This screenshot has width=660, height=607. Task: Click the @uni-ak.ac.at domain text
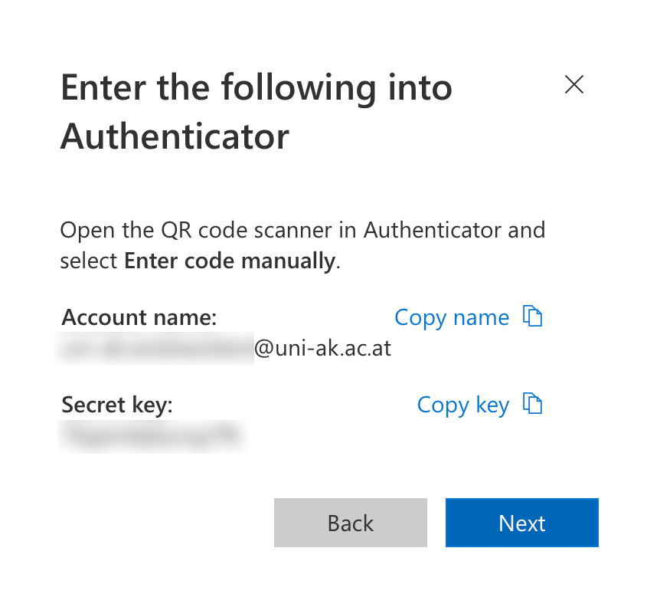322,349
